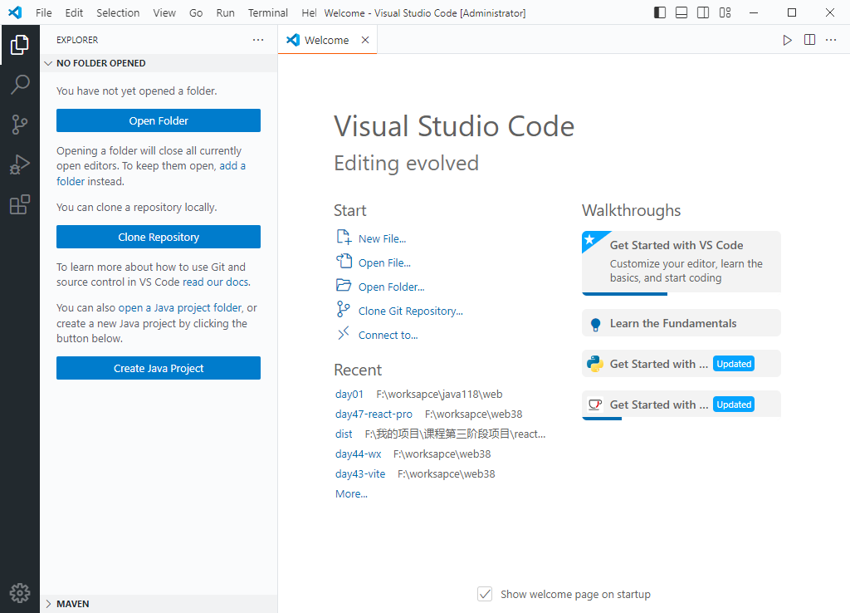This screenshot has height=613, width=850.
Task: Click the Open Folder icon under Start
Action: tap(344, 286)
